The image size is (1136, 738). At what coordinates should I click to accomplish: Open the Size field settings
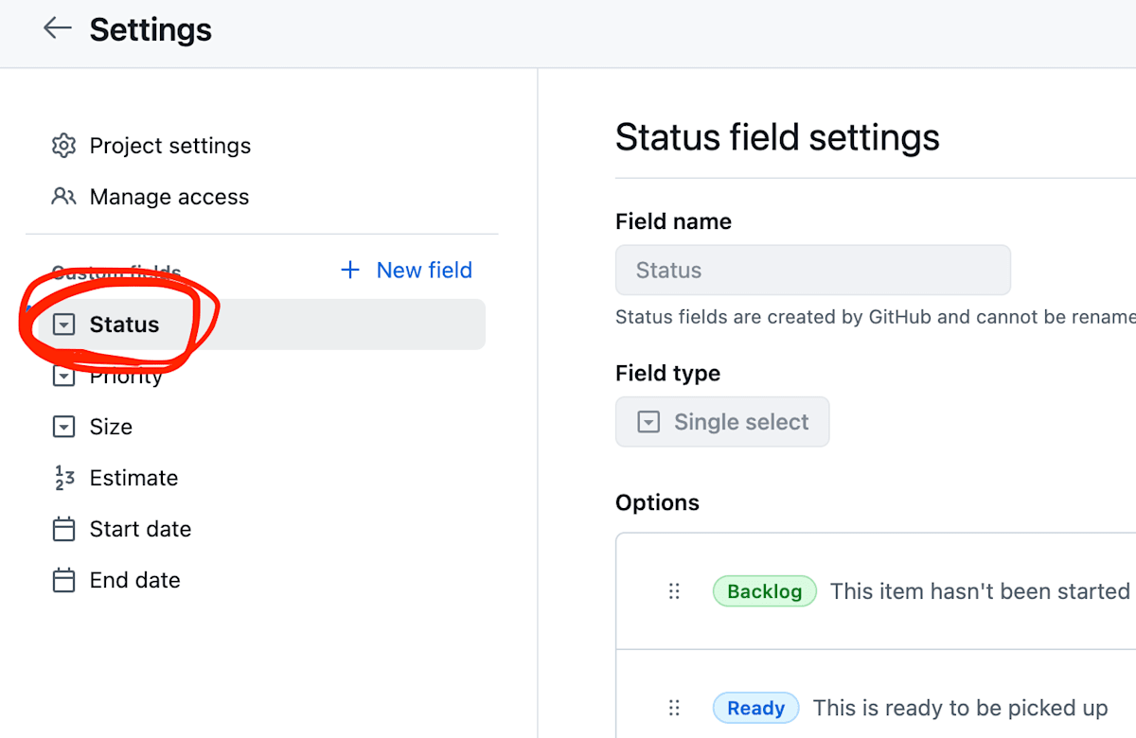click(111, 427)
